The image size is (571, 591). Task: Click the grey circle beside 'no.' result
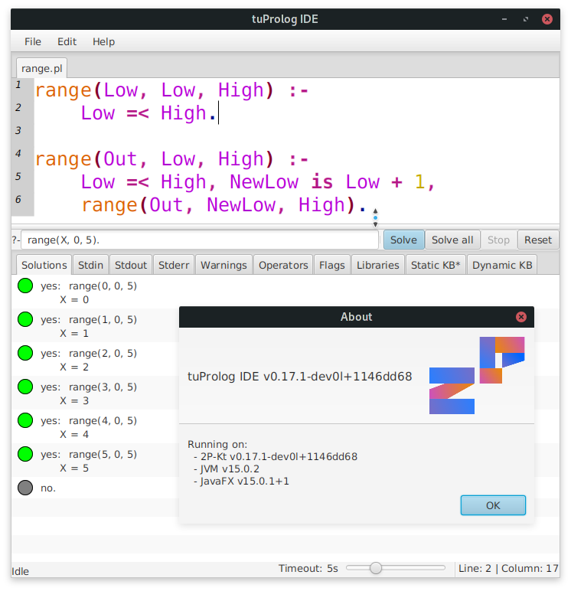[x=25, y=488]
